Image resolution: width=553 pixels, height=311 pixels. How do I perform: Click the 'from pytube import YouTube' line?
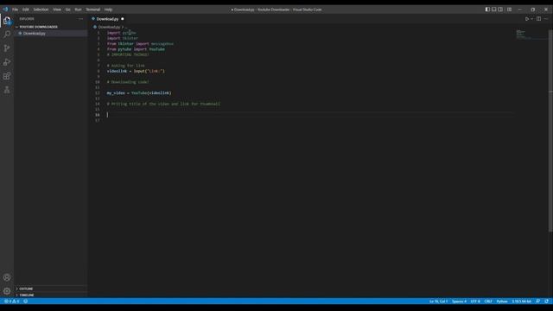136,49
